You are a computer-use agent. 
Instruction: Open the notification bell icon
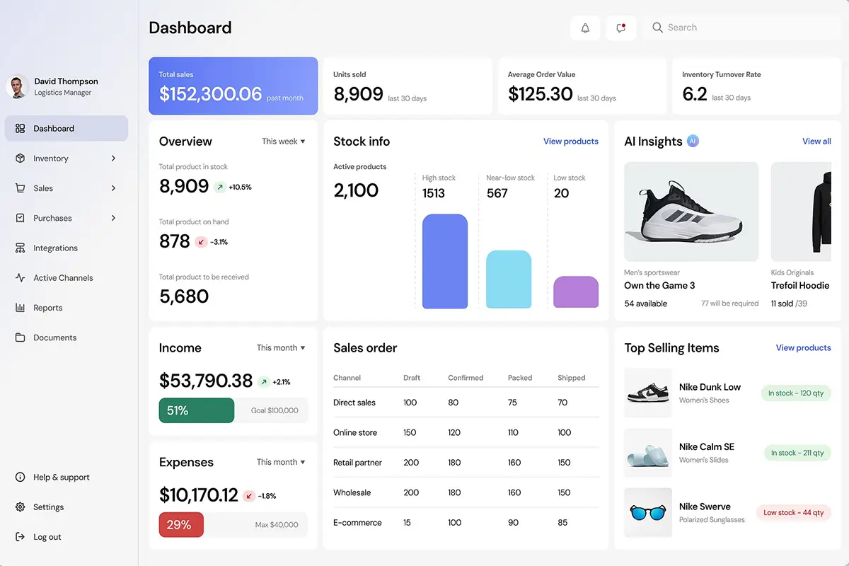pyautogui.click(x=585, y=28)
